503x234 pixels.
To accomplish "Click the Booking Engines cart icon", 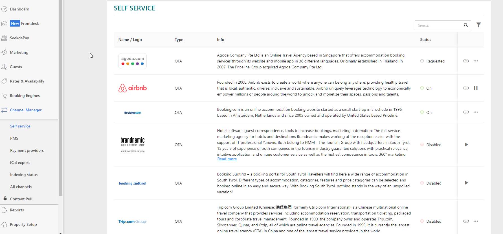I will coord(4,96).
